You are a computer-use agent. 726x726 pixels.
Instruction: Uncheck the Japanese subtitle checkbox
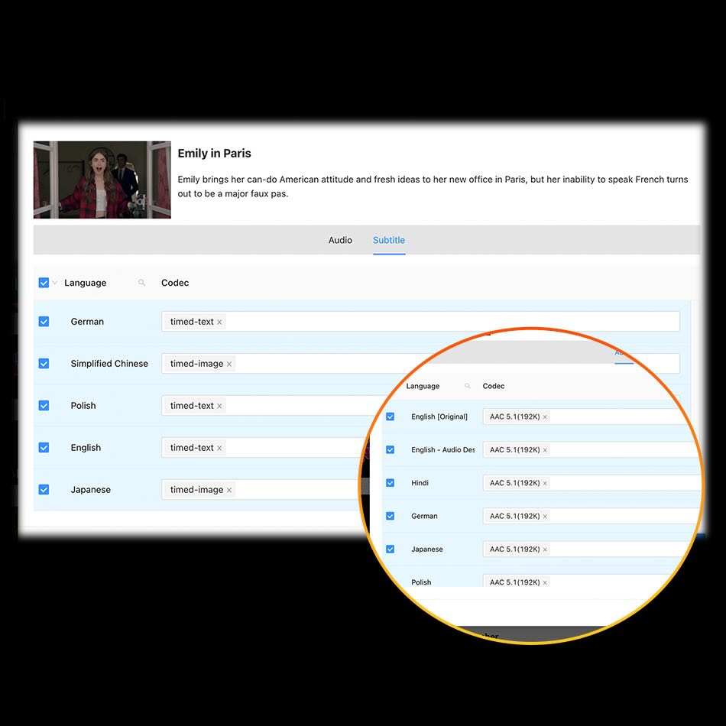(44, 489)
